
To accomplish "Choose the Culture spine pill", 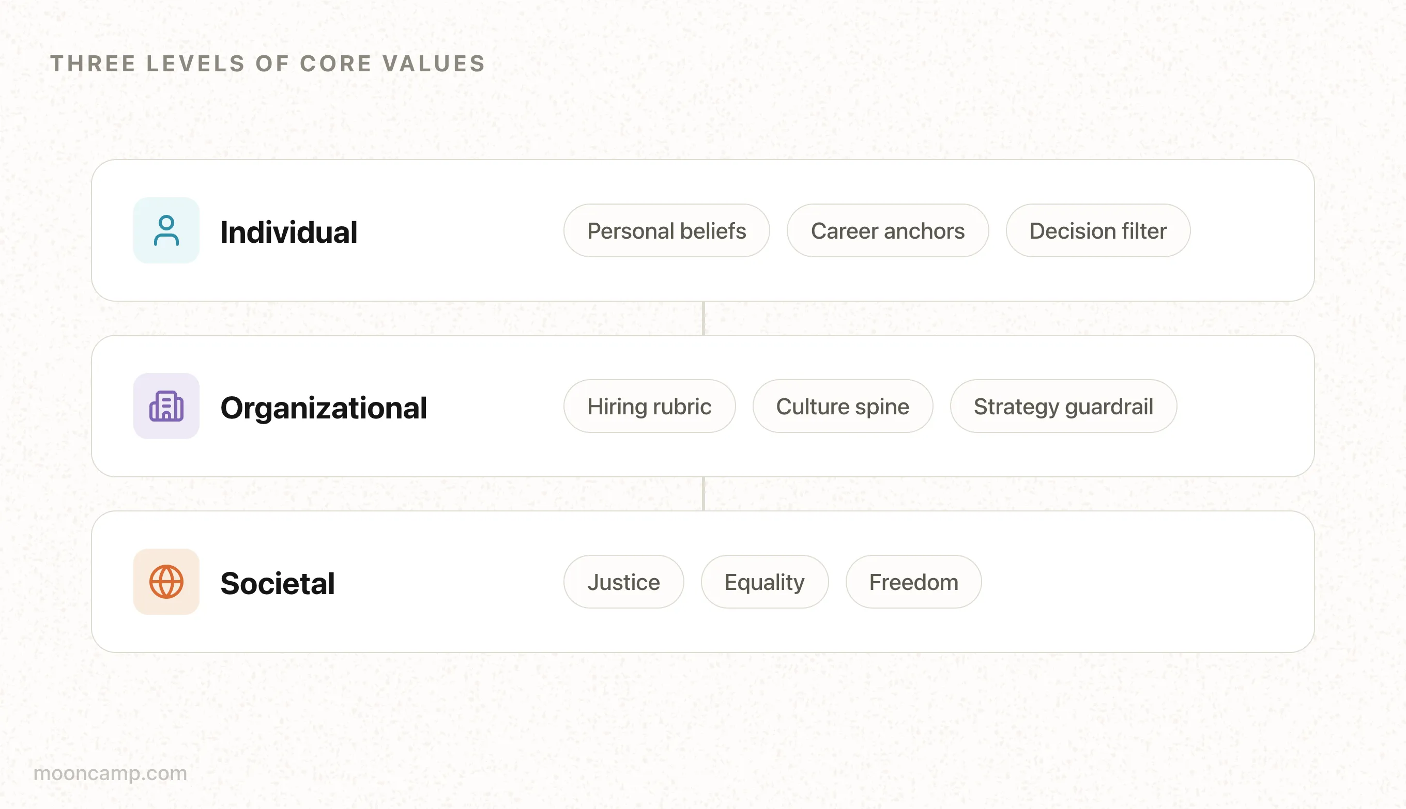I will (x=843, y=406).
